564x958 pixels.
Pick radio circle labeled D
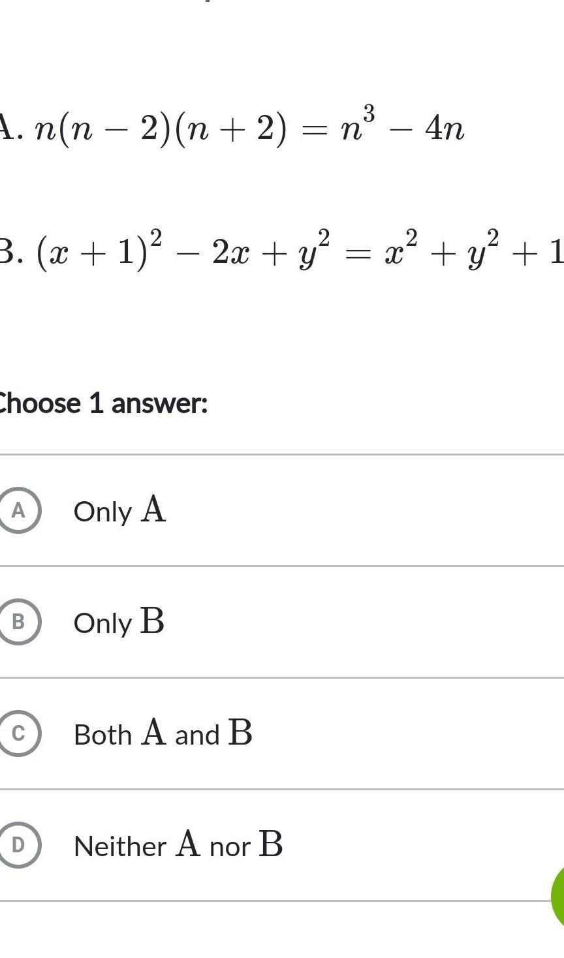pos(18,845)
